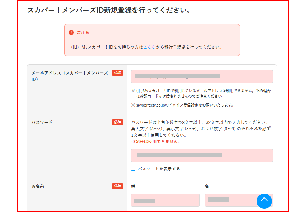Click the ご注意 notice heading
Viewport: 306px width, 212px height.
coord(83,32)
